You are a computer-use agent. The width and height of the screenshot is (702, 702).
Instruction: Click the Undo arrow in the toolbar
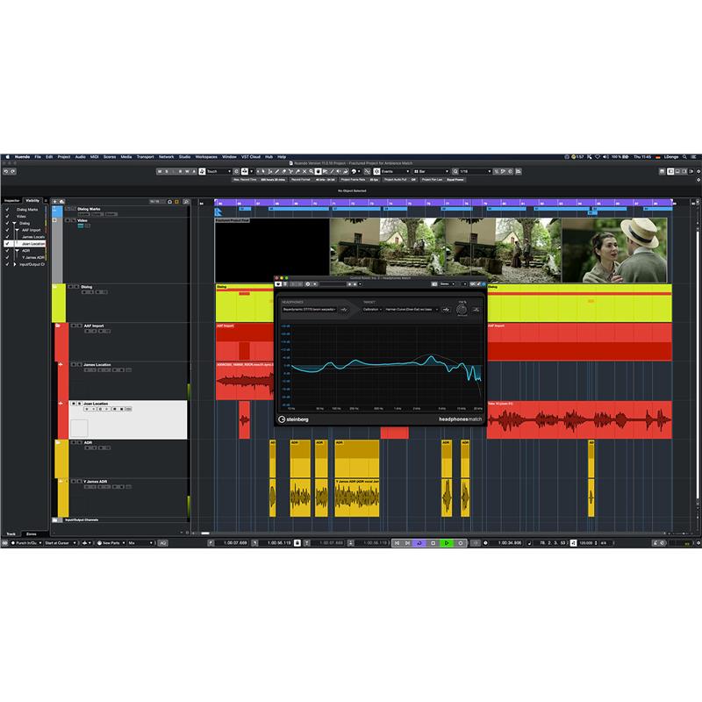click(6, 171)
